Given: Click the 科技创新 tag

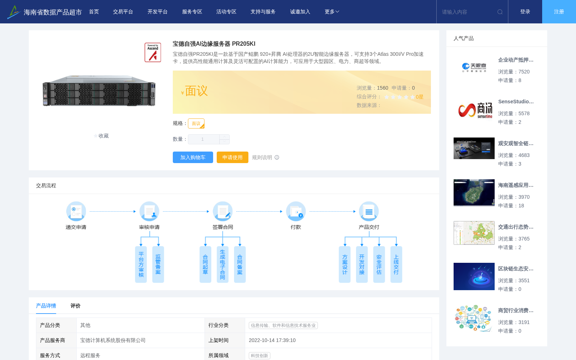Looking at the screenshot, I should click(260, 356).
